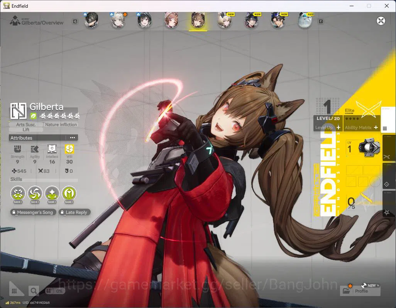396x308 pixels.
Task: Click the Endfield window title bar icon
Action: tap(6, 6)
